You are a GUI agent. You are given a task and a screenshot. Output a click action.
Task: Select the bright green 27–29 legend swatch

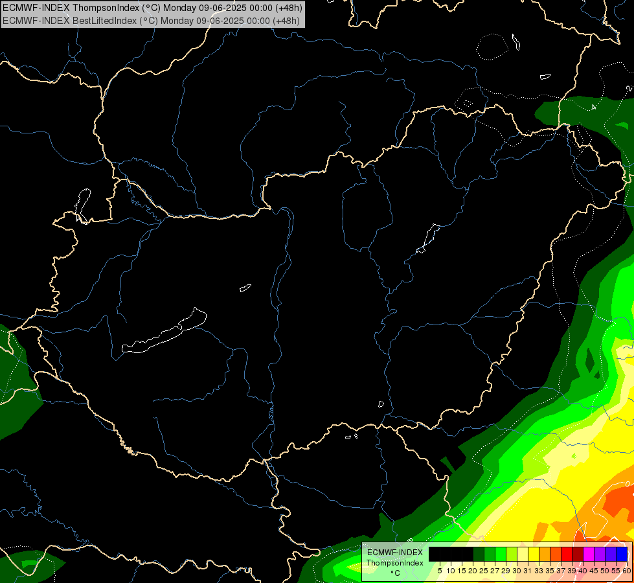[x=500, y=554]
